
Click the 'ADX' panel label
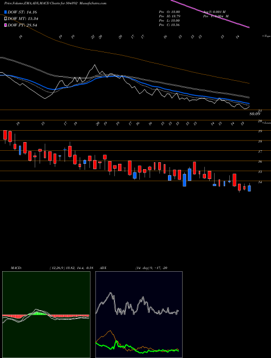click(103, 268)
